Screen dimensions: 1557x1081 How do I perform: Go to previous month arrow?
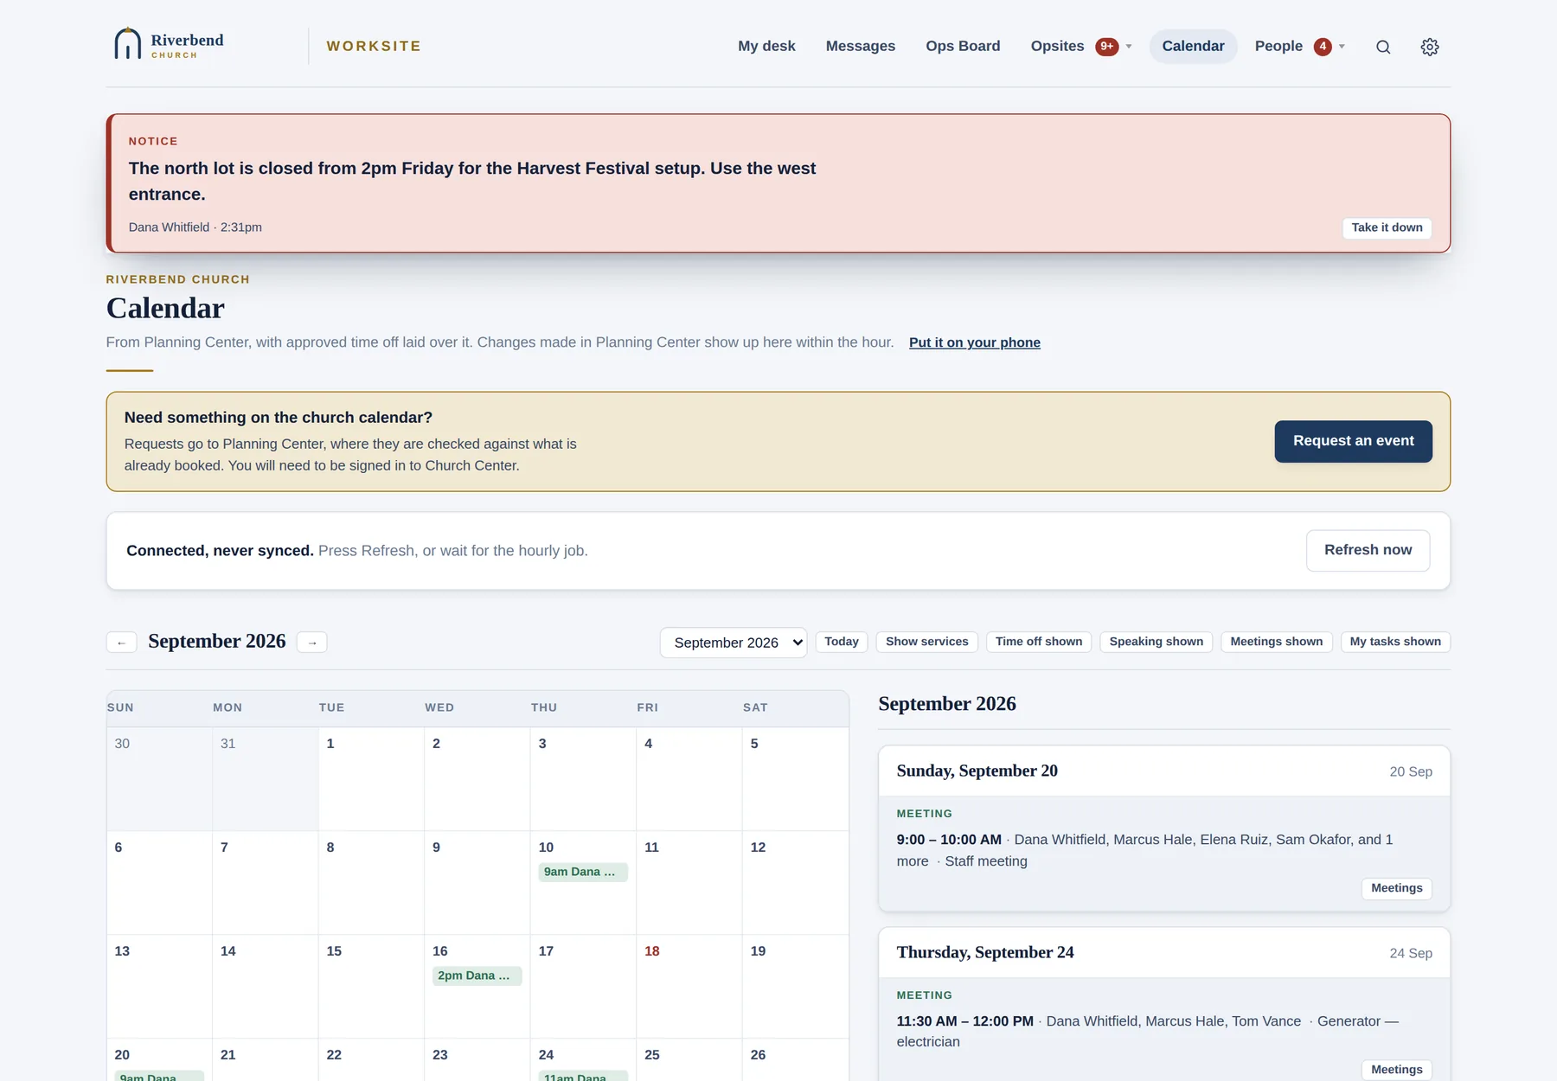[121, 642]
